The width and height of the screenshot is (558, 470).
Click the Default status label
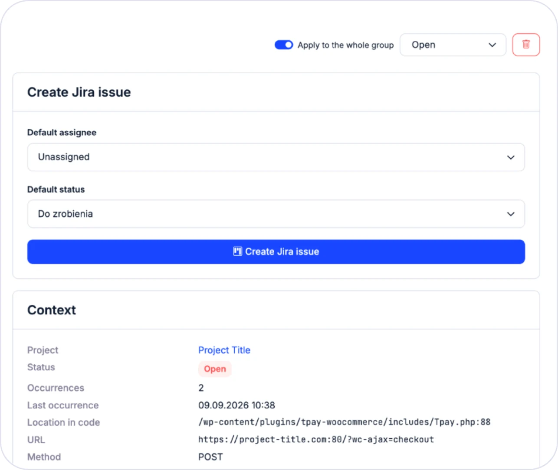pos(56,189)
